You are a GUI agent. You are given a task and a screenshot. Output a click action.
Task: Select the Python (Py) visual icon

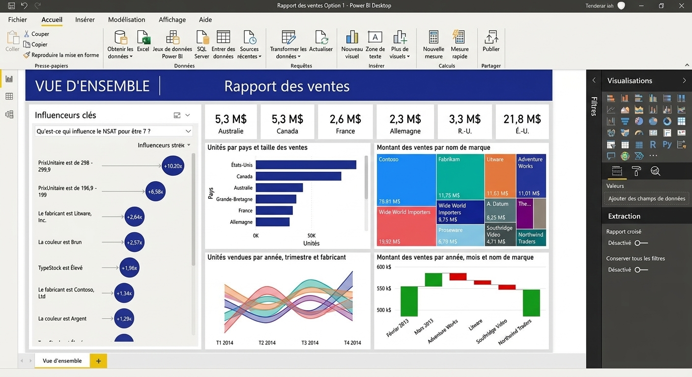(x=667, y=144)
